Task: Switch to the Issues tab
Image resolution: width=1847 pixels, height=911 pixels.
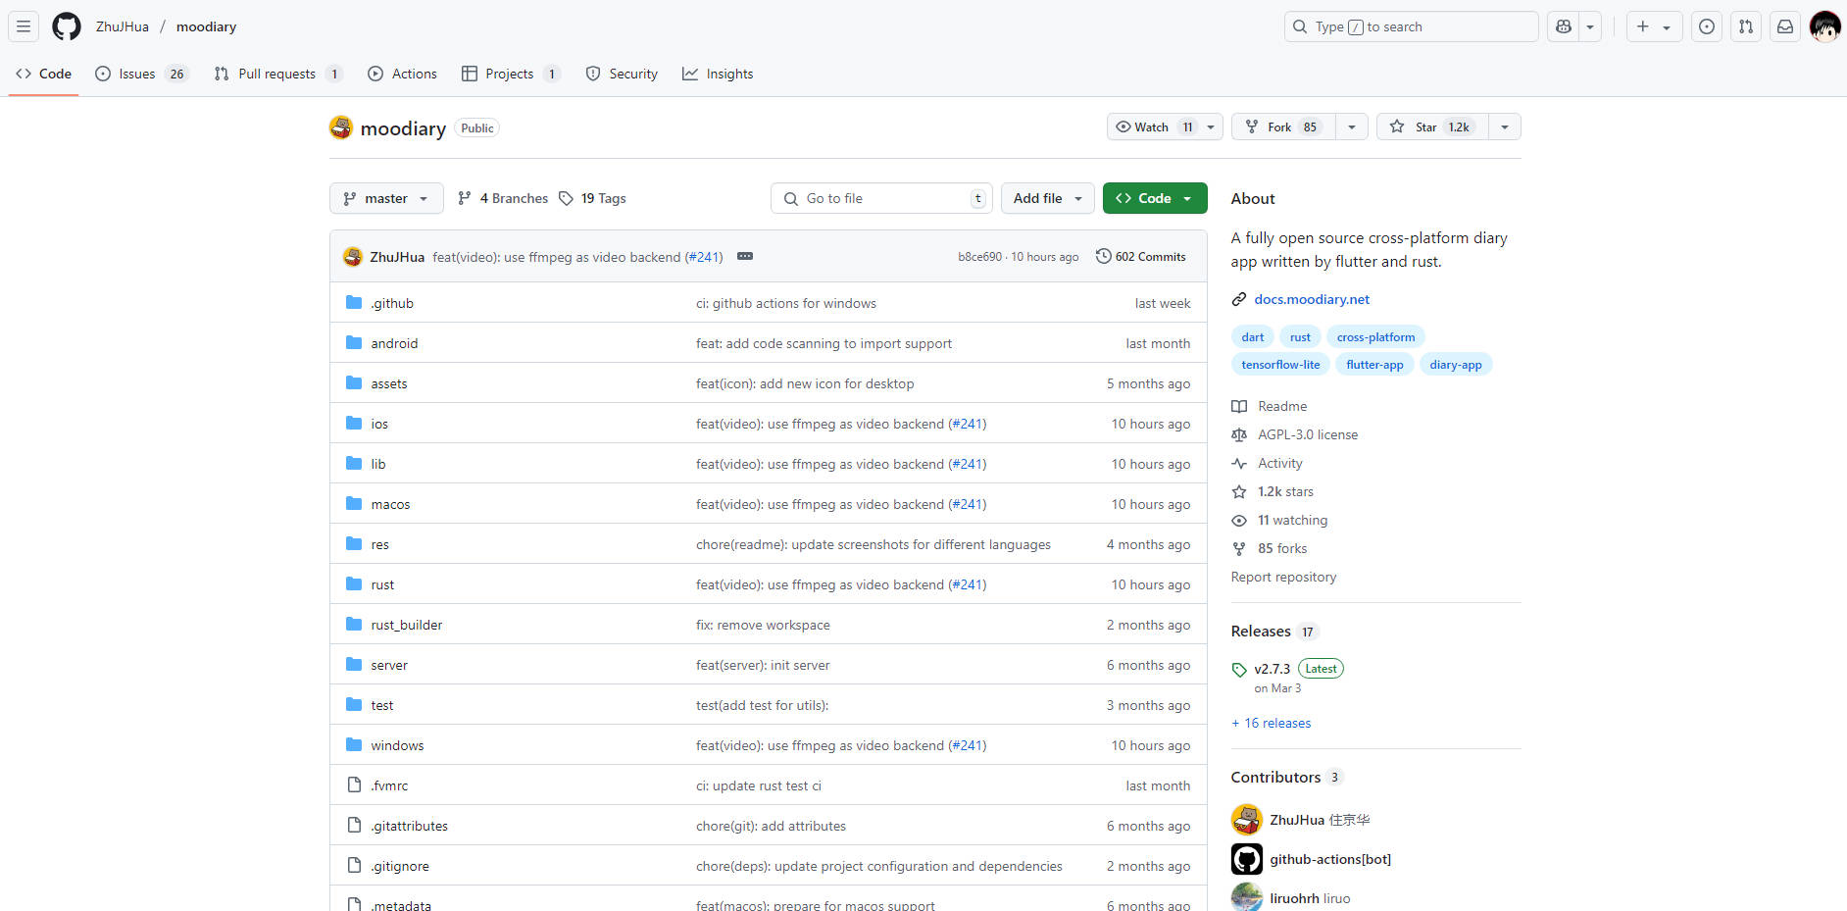Action: tap(137, 74)
